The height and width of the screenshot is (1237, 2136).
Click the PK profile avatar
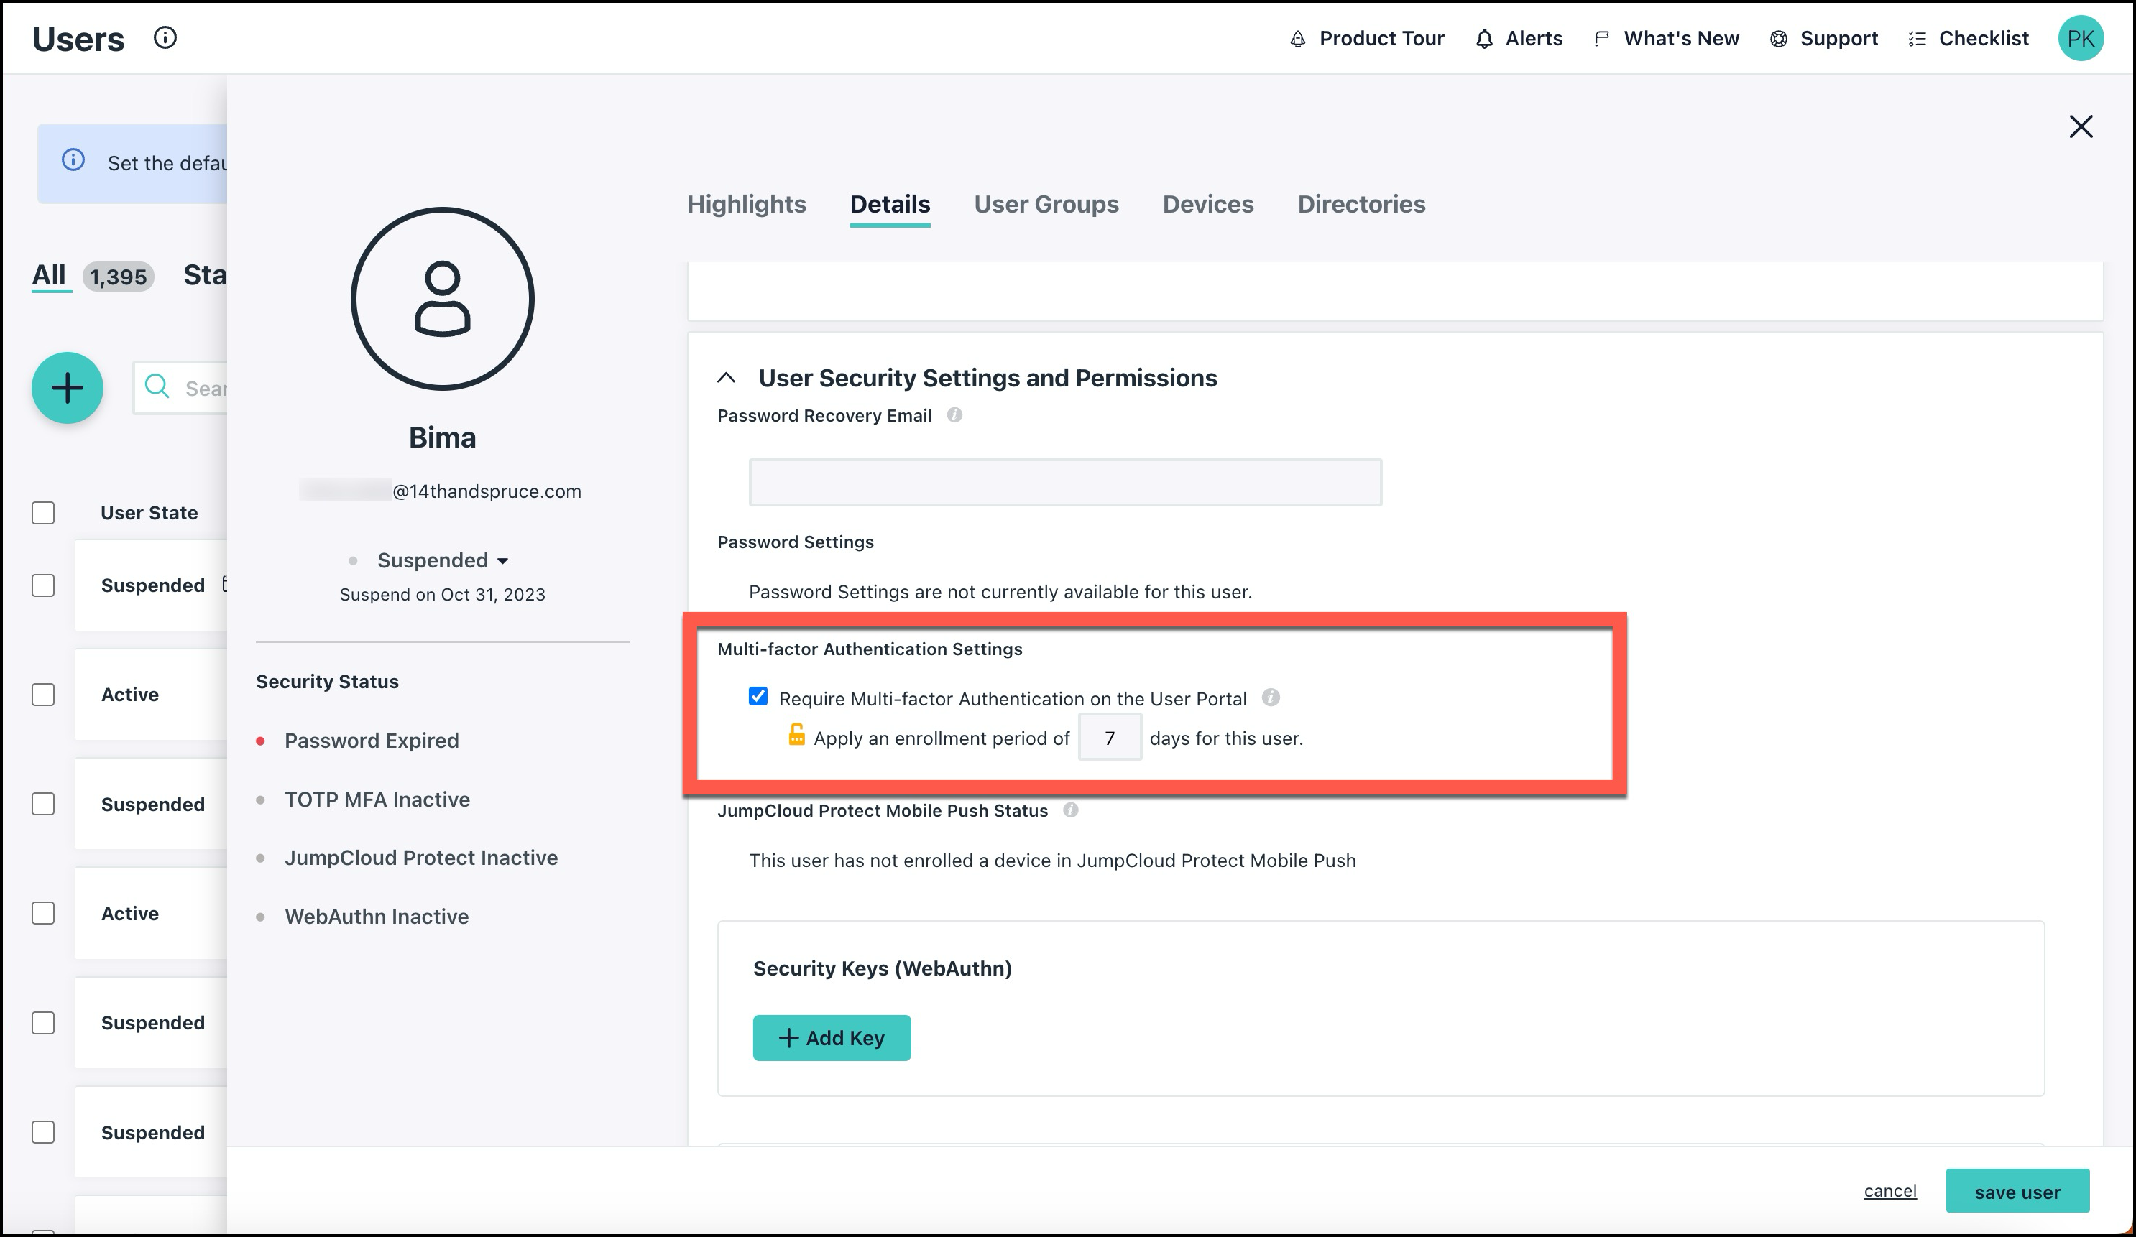point(2080,39)
